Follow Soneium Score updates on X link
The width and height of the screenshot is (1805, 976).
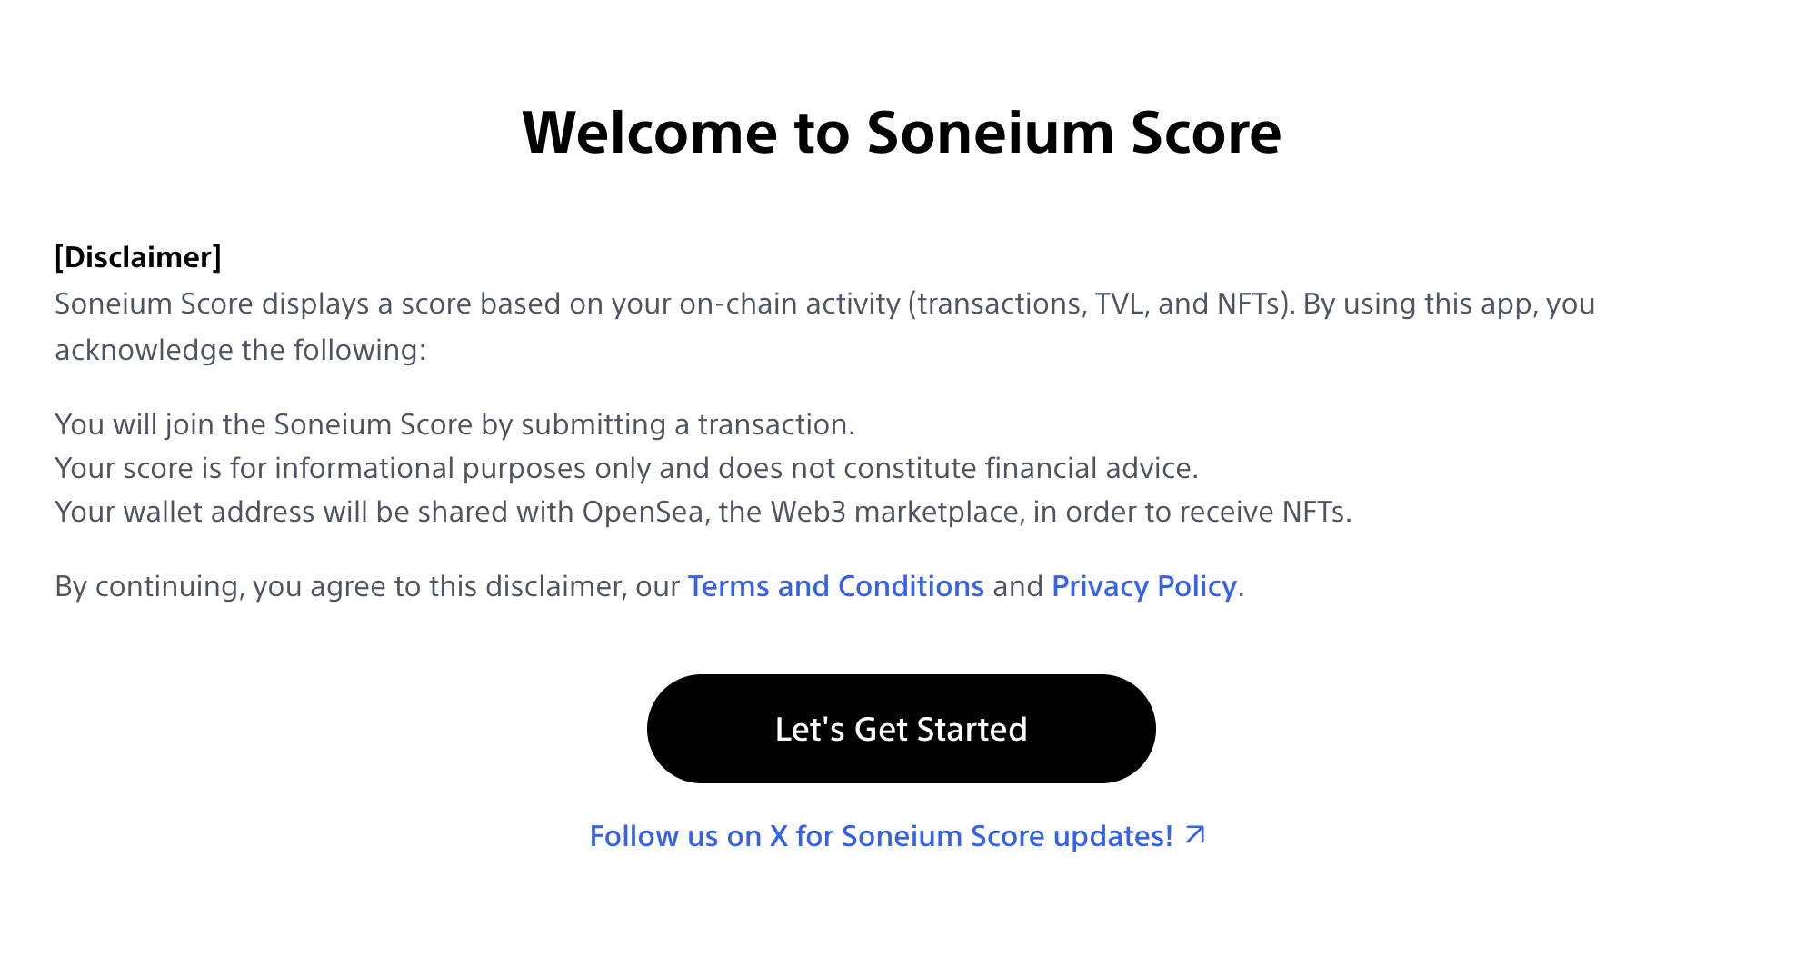pyautogui.click(x=881, y=836)
